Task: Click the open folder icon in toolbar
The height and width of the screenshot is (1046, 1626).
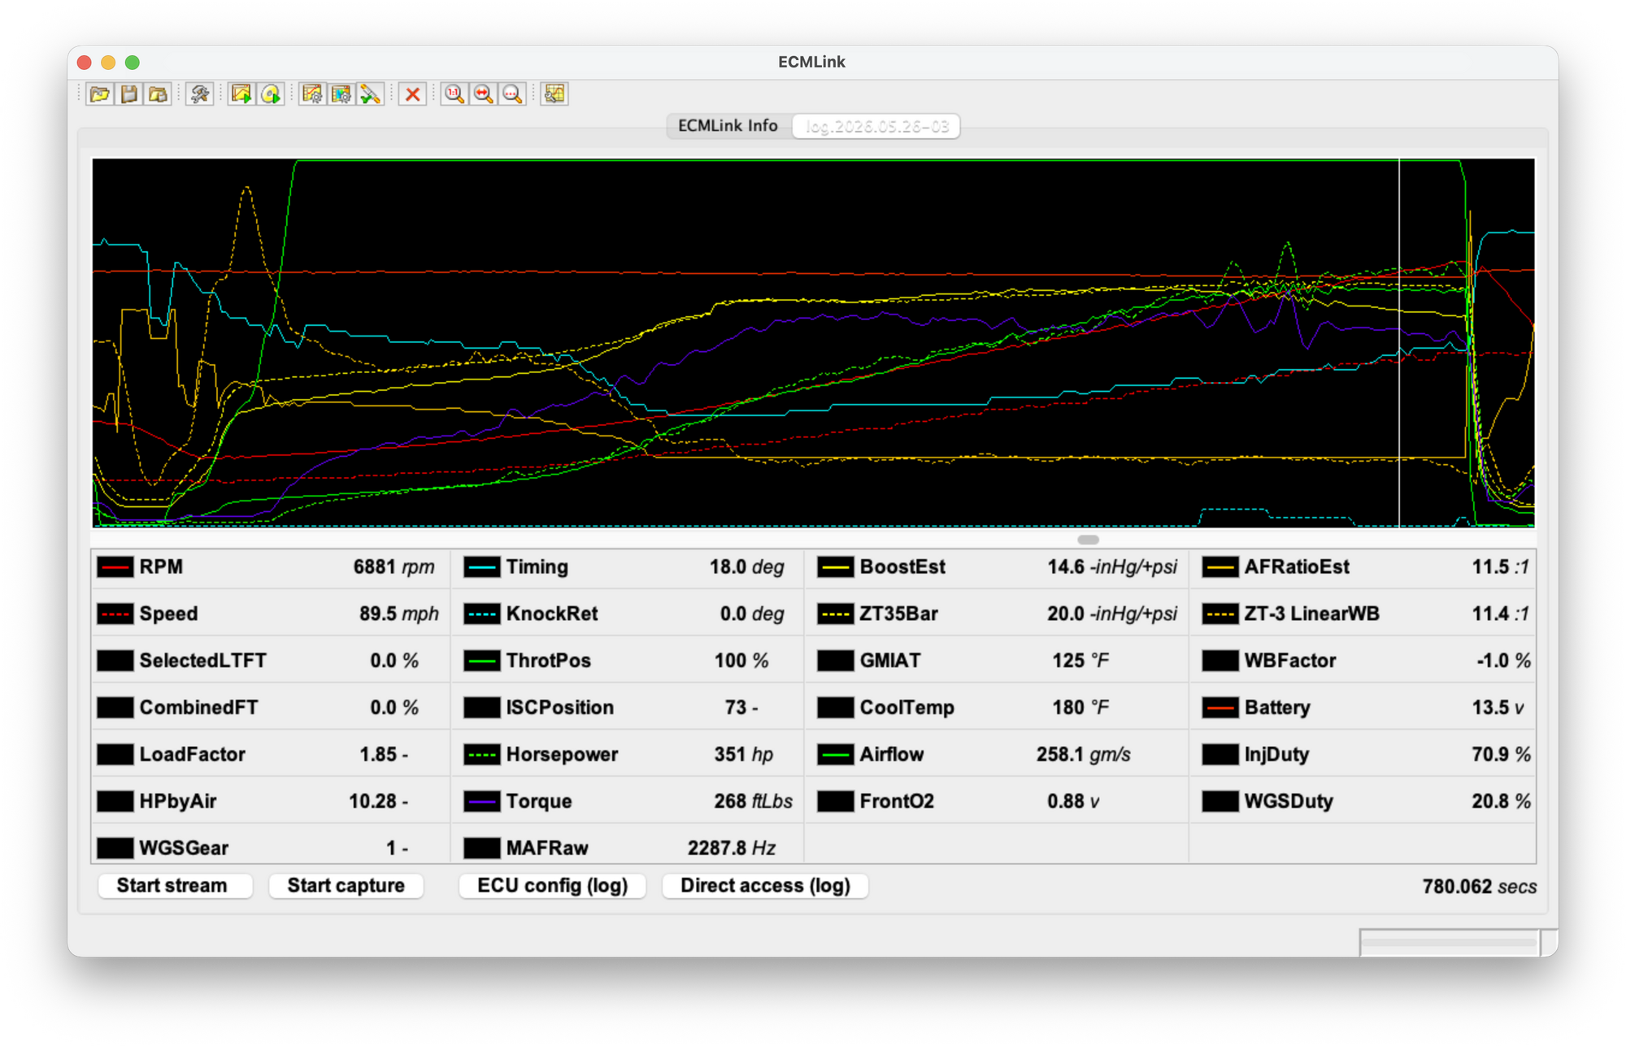Action: click(x=100, y=94)
